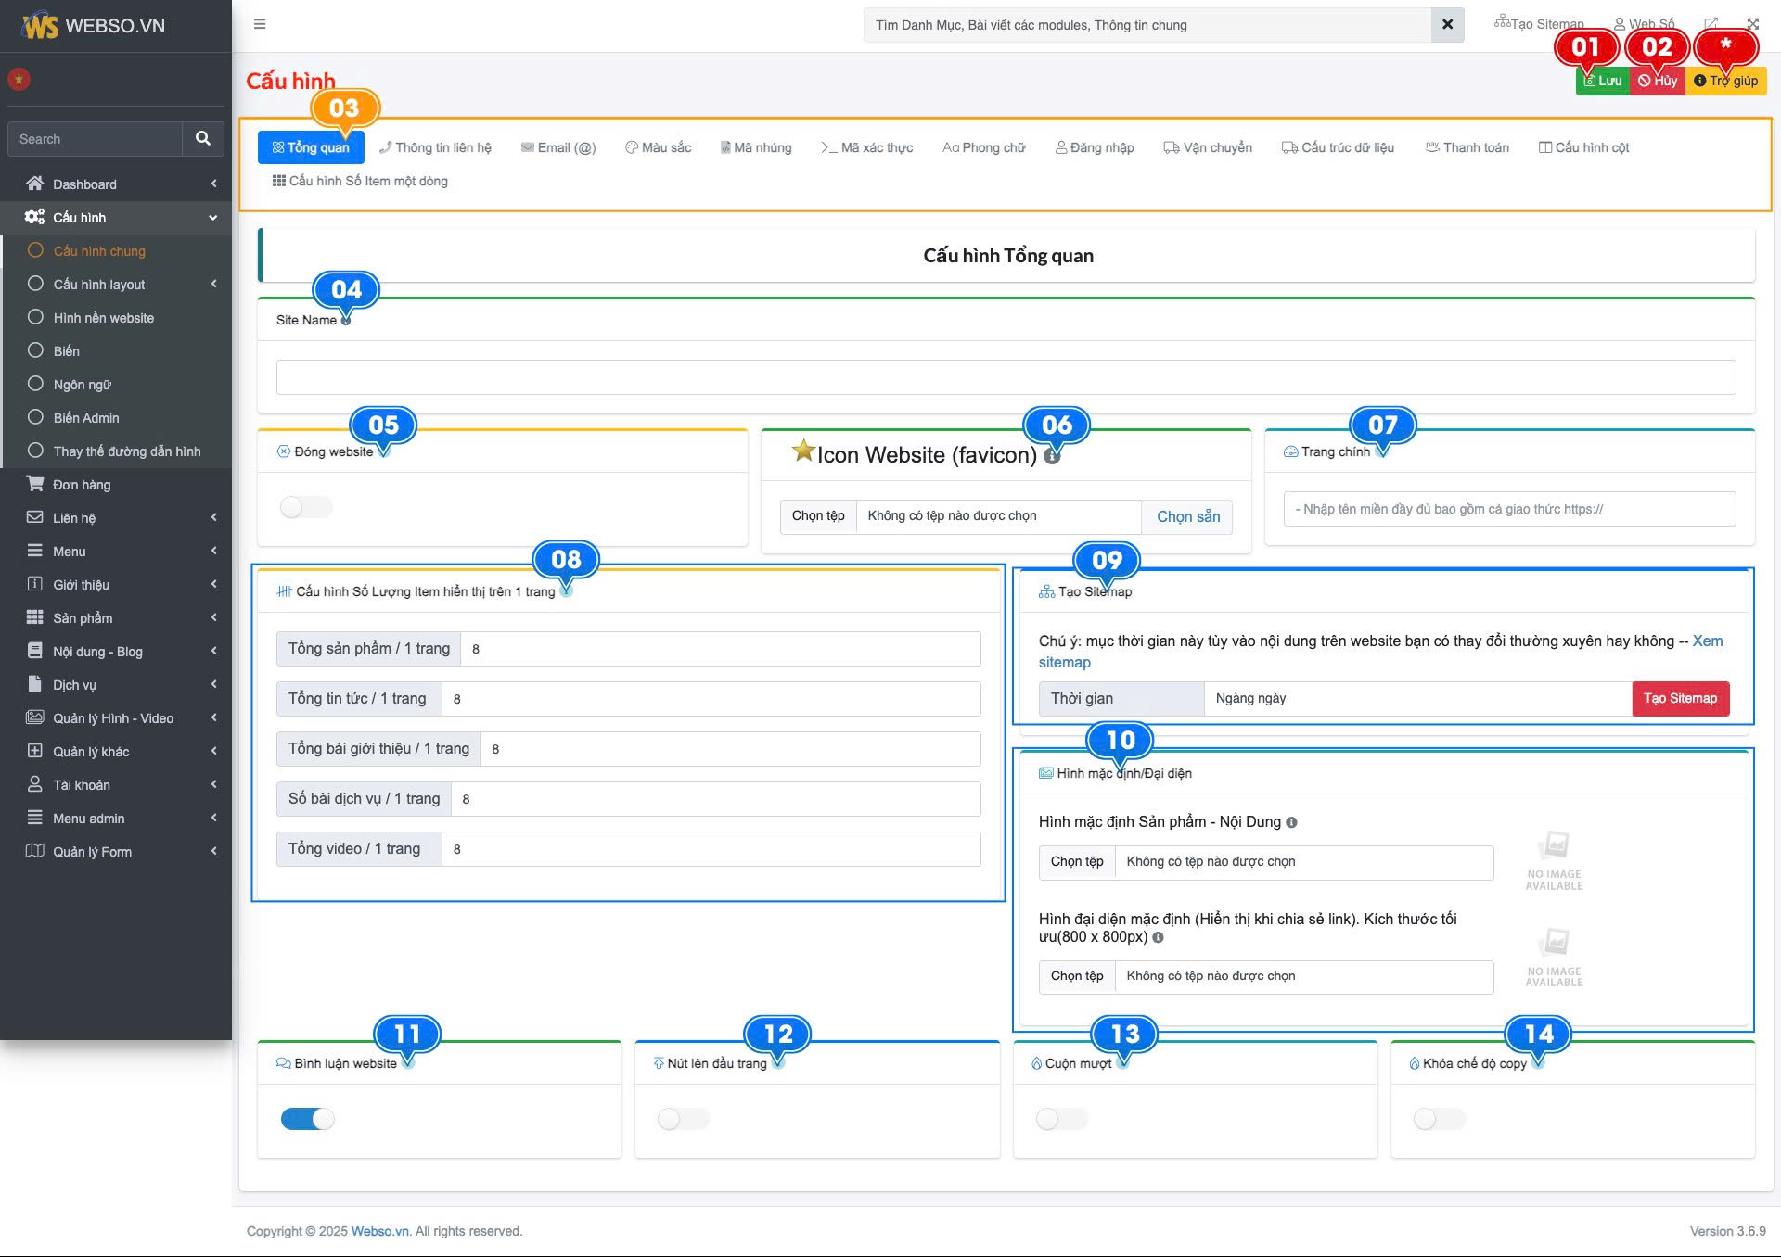Click the Đơn hàng shopping cart icon
1781x1257 pixels.
coord(35,484)
